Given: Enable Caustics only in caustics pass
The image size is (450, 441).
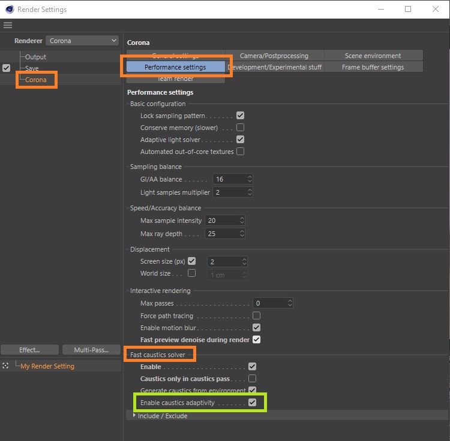Looking at the screenshot, I should tap(252, 379).
